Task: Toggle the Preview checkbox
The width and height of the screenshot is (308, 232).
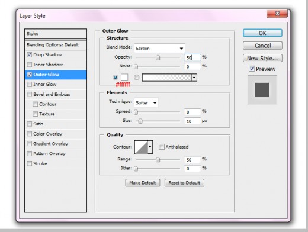Action: [x=252, y=69]
